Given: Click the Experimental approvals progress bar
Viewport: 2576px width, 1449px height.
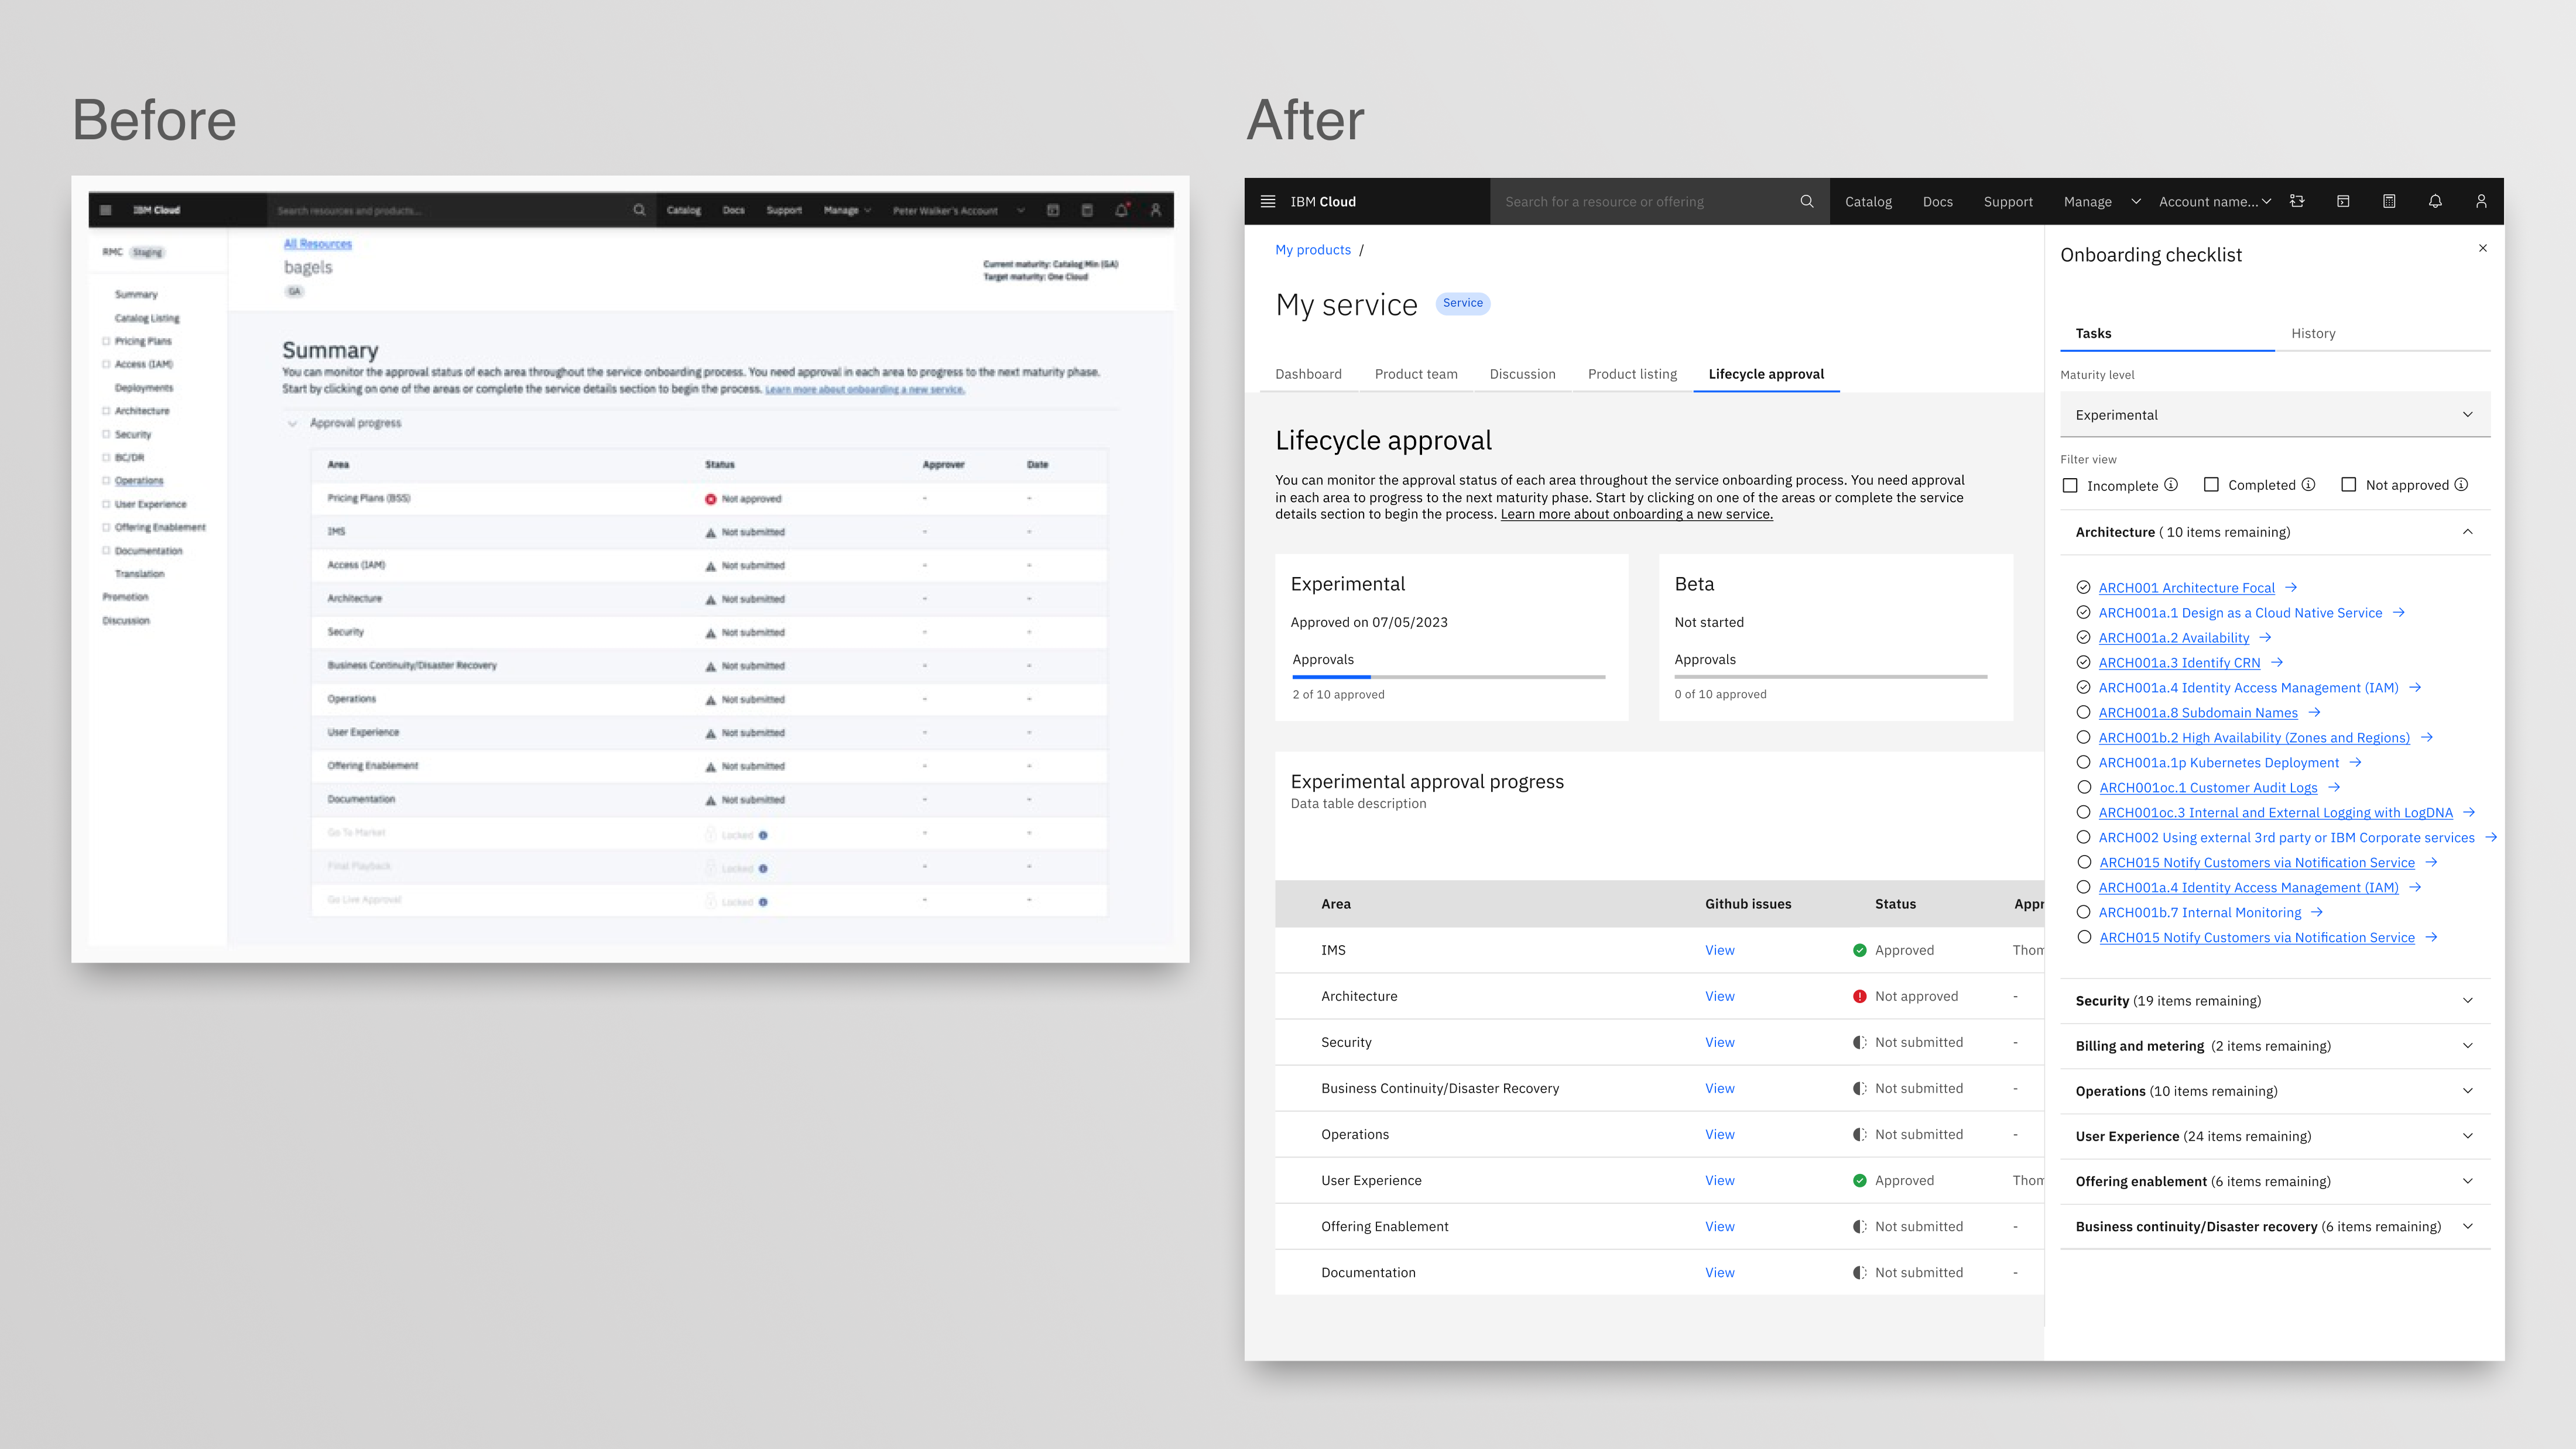Looking at the screenshot, I should click(x=1448, y=677).
